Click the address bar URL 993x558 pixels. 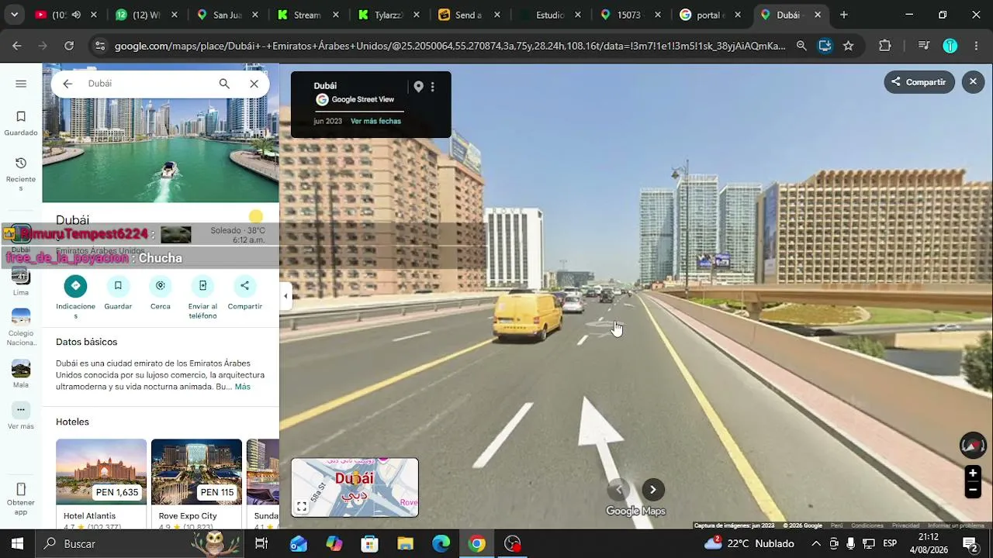[450, 46]
